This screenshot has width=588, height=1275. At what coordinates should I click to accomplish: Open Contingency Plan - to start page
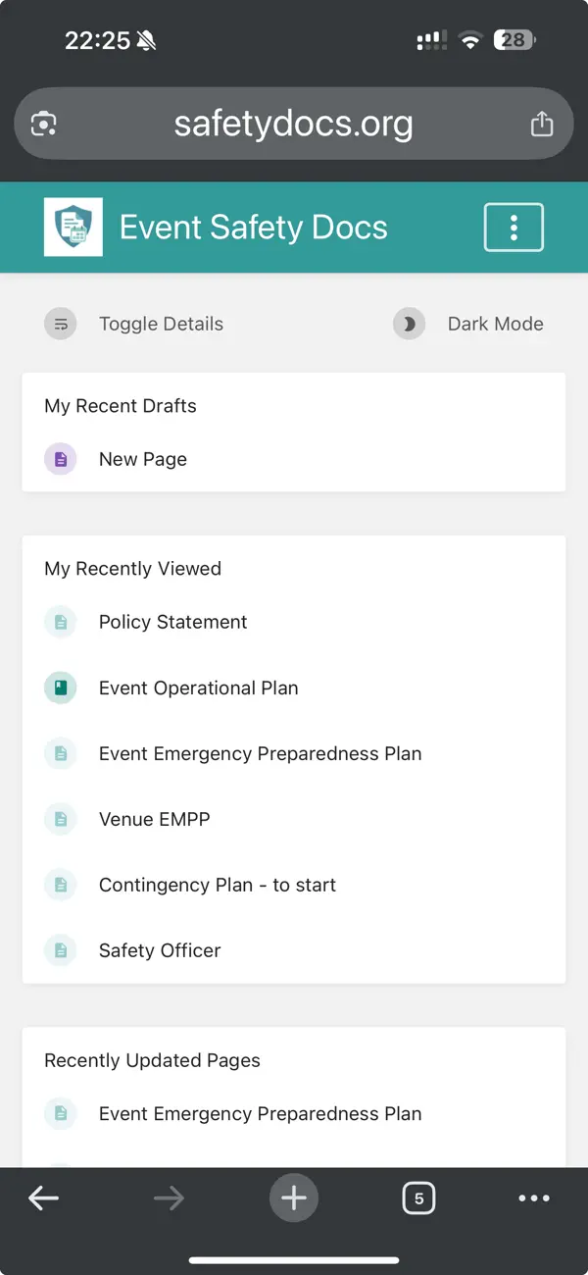(x=217, y=885)
